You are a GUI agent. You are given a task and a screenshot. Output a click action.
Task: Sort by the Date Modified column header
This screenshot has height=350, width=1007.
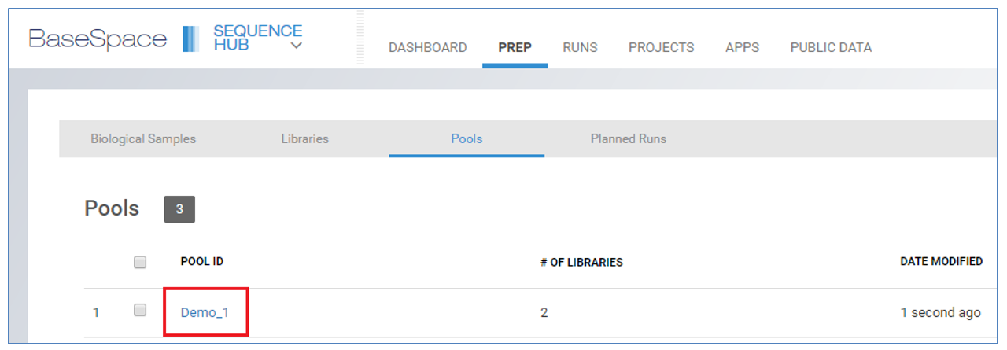[x=941, y=261]
